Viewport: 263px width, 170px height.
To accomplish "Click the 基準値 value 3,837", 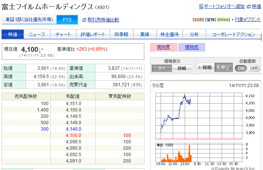I will (x=114, y=68).
